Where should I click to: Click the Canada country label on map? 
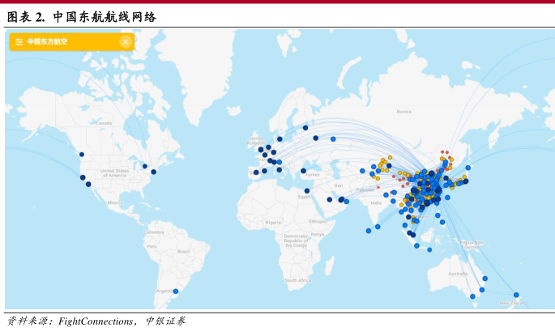[x=104, y=122]
